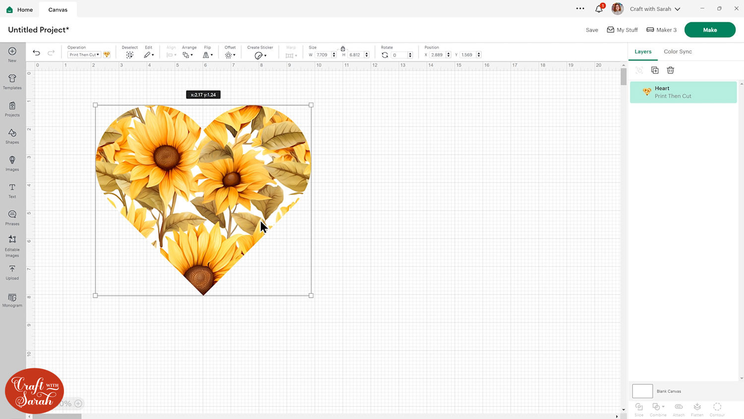The width and height of the screenshot is (744, 419).
Task: Open the Monogram tool
Action: point(12,299)
